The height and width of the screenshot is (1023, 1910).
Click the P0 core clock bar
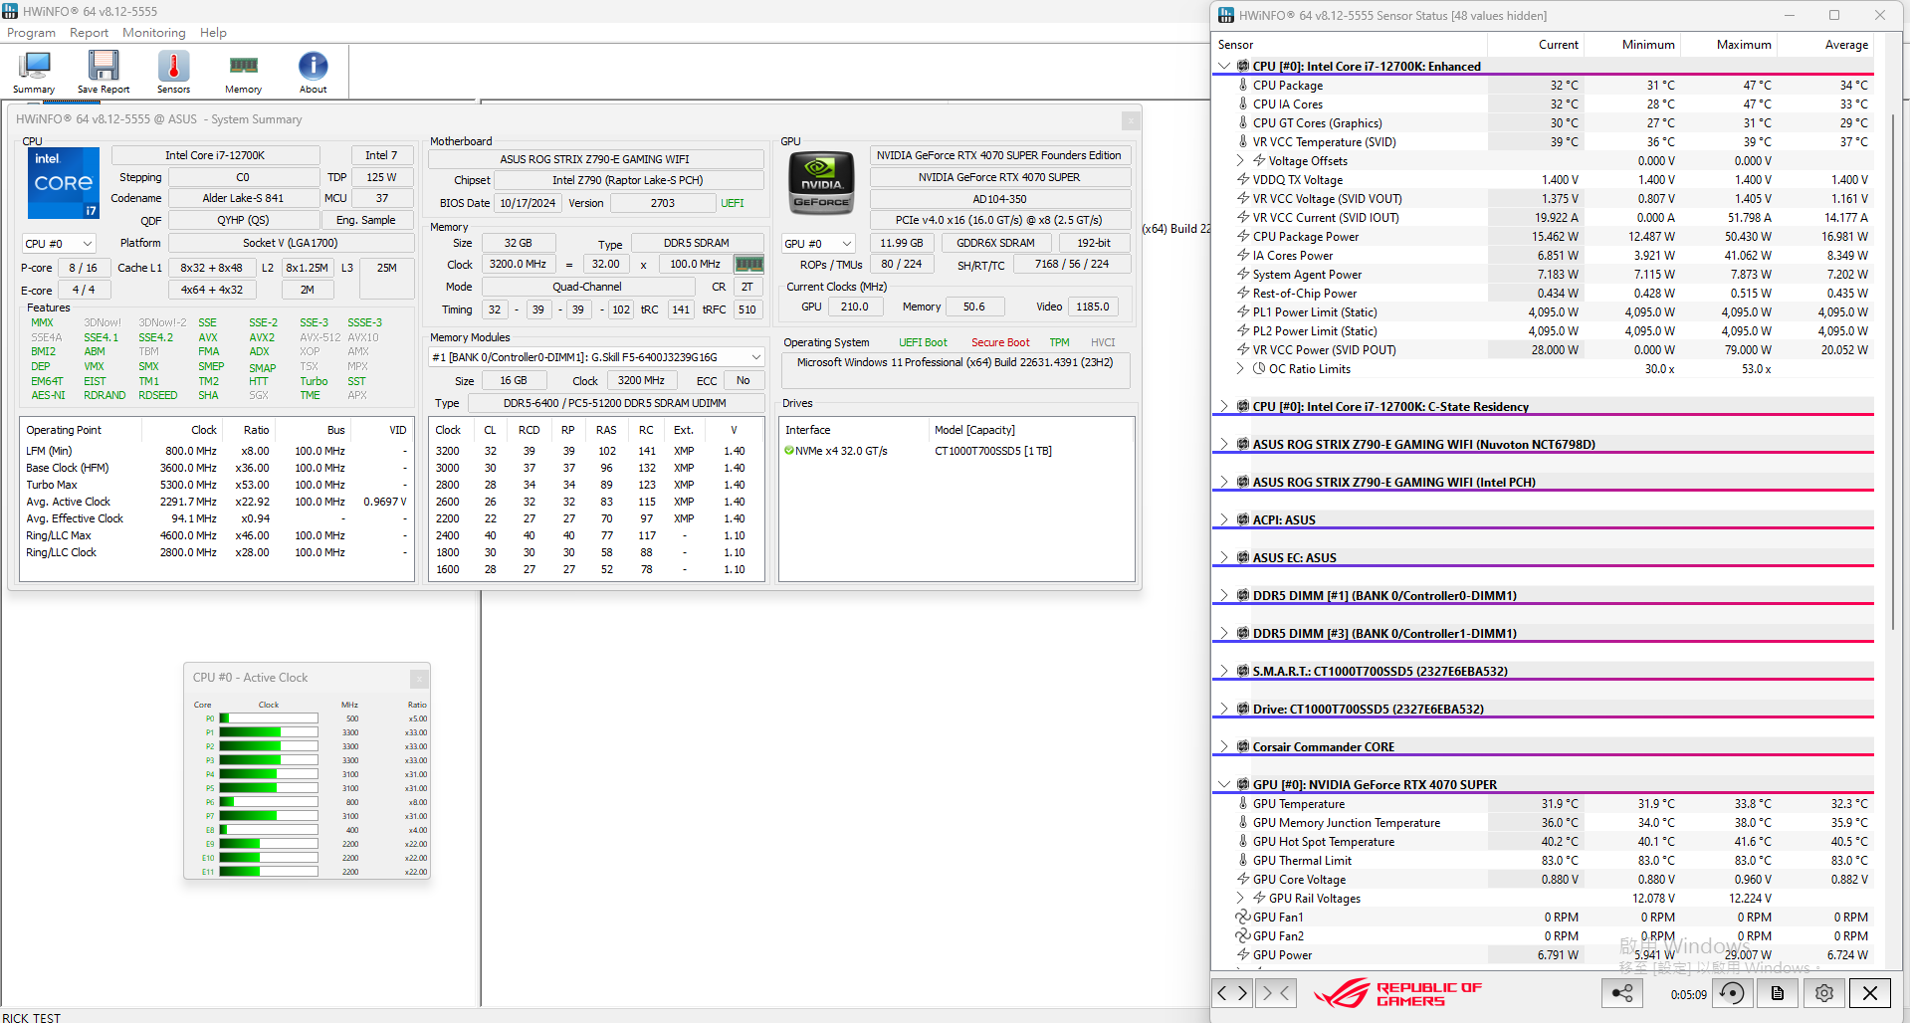point(269,718)
